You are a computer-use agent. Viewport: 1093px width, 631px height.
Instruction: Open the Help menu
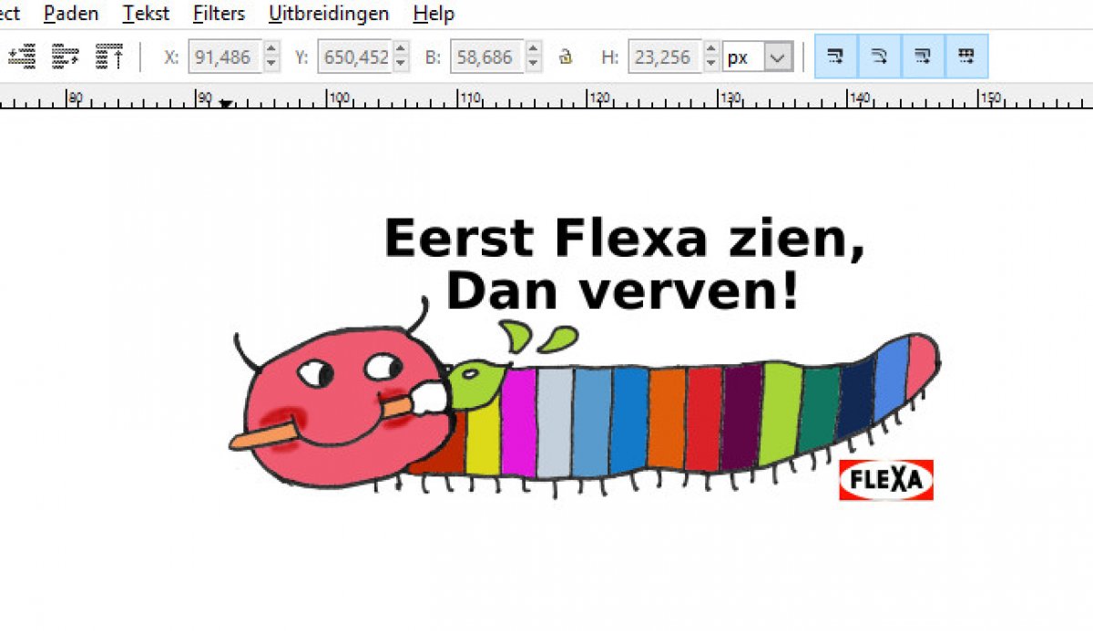pyautogui.click(x=434, y=14)
